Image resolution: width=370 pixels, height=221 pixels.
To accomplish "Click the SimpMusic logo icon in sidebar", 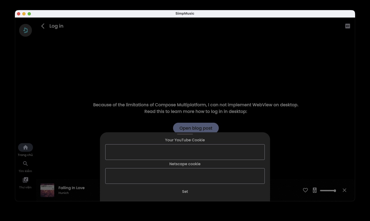I will pos(26,30).
